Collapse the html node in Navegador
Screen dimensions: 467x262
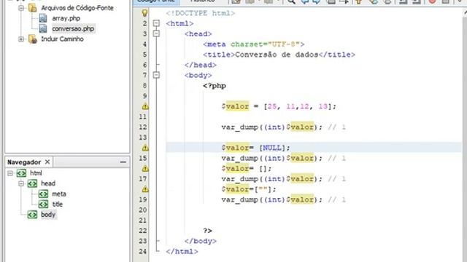point(10,173)
